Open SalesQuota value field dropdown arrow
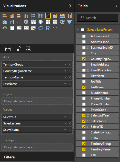Image resolution: width=120 pixels, height=162 pixels. (x=65, y=130)
